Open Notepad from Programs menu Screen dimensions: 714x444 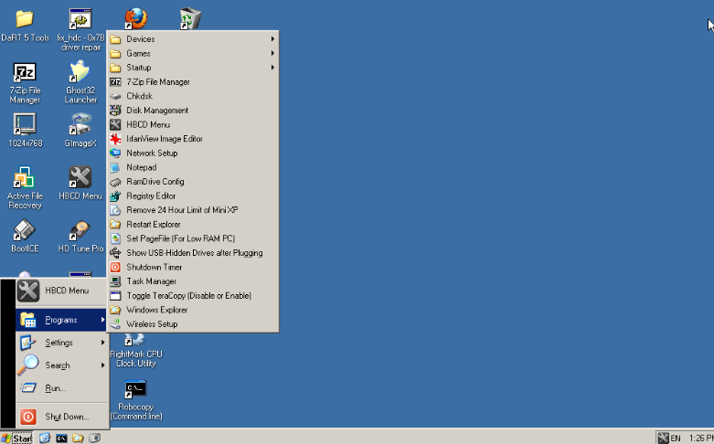[193, 167]
